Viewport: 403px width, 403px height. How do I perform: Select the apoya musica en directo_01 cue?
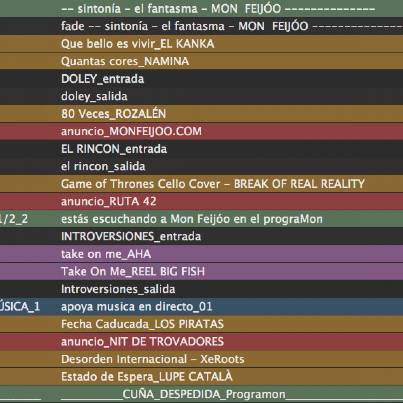[137, 307]
